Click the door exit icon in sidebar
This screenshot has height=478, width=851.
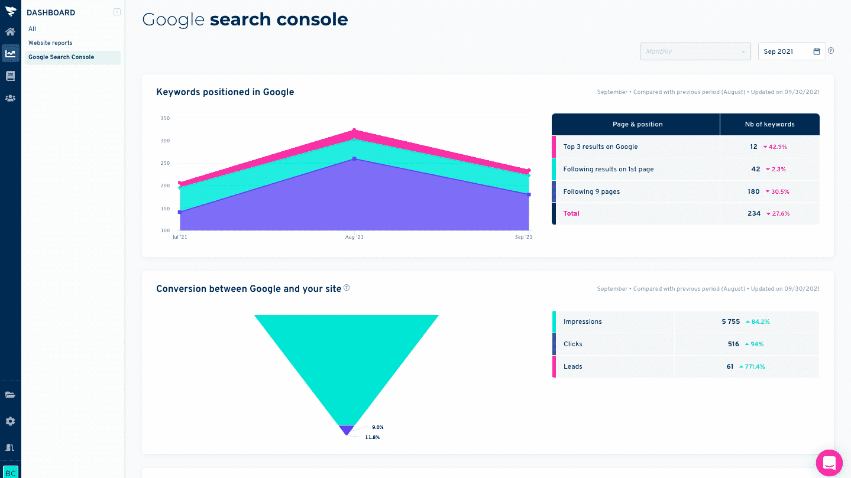tap(10, 447)
